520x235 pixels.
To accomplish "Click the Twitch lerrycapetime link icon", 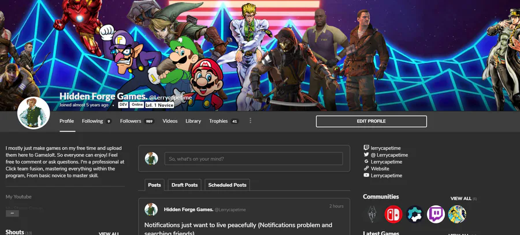I will tap(366, 148).
